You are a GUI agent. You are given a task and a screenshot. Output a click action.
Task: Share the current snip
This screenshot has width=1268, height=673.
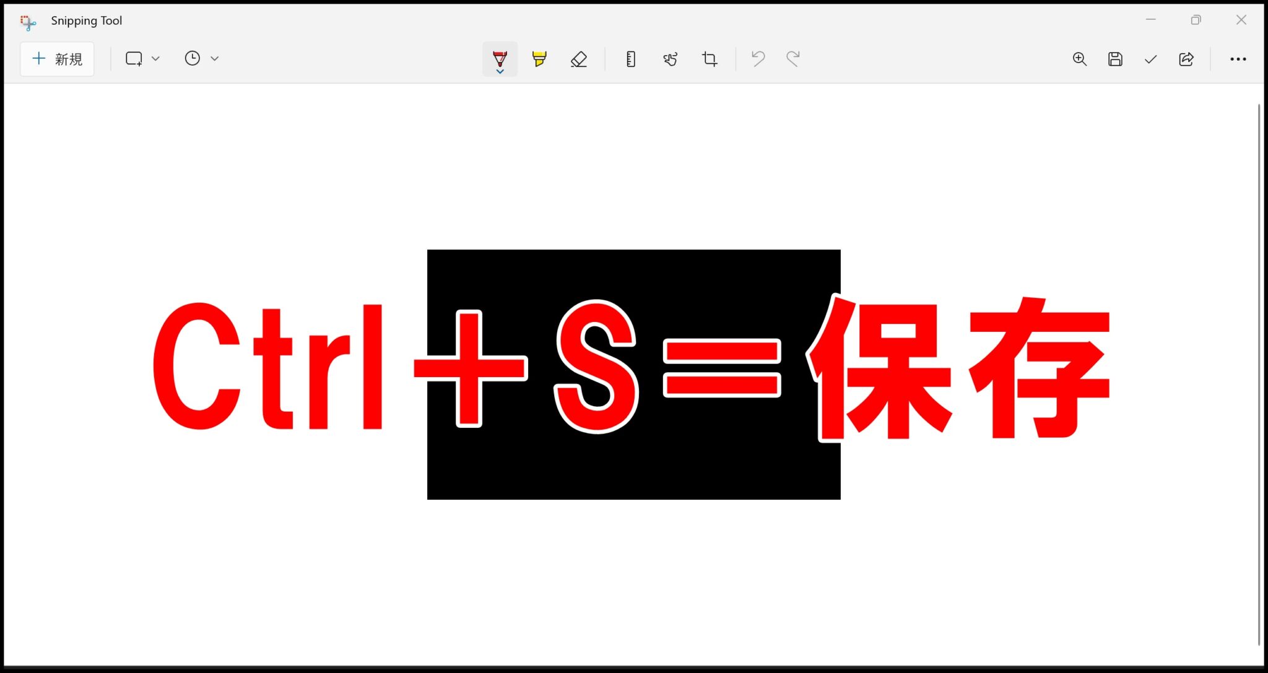coord(1186,59)
